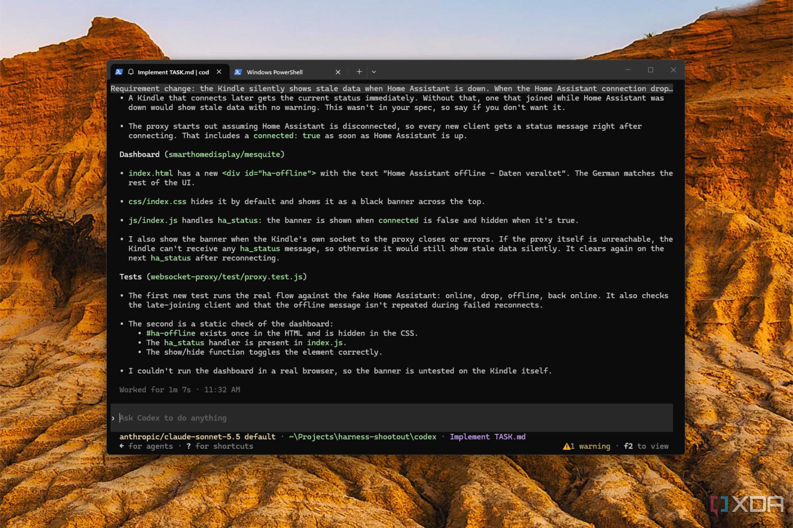This screenshot has width=793, height=528.
Task: Click the smarthomedisplay/mesquite path text
Action: (x=224, y=154)
